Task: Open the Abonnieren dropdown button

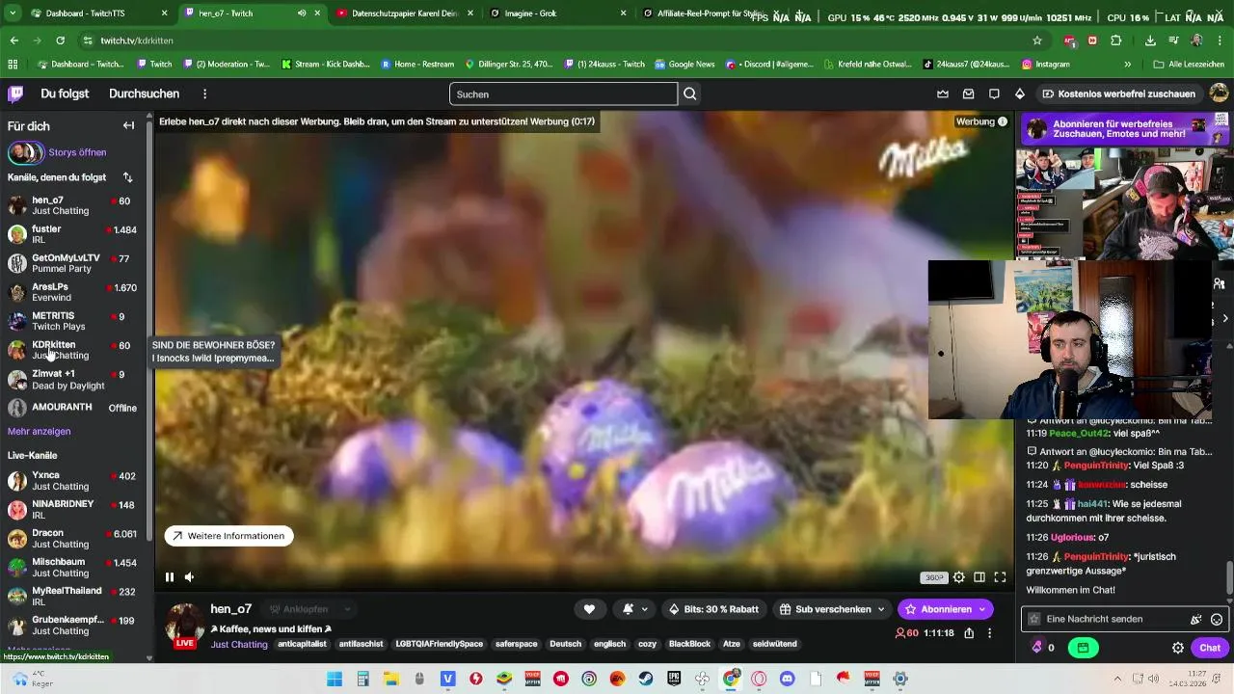Action: (945, 609)
